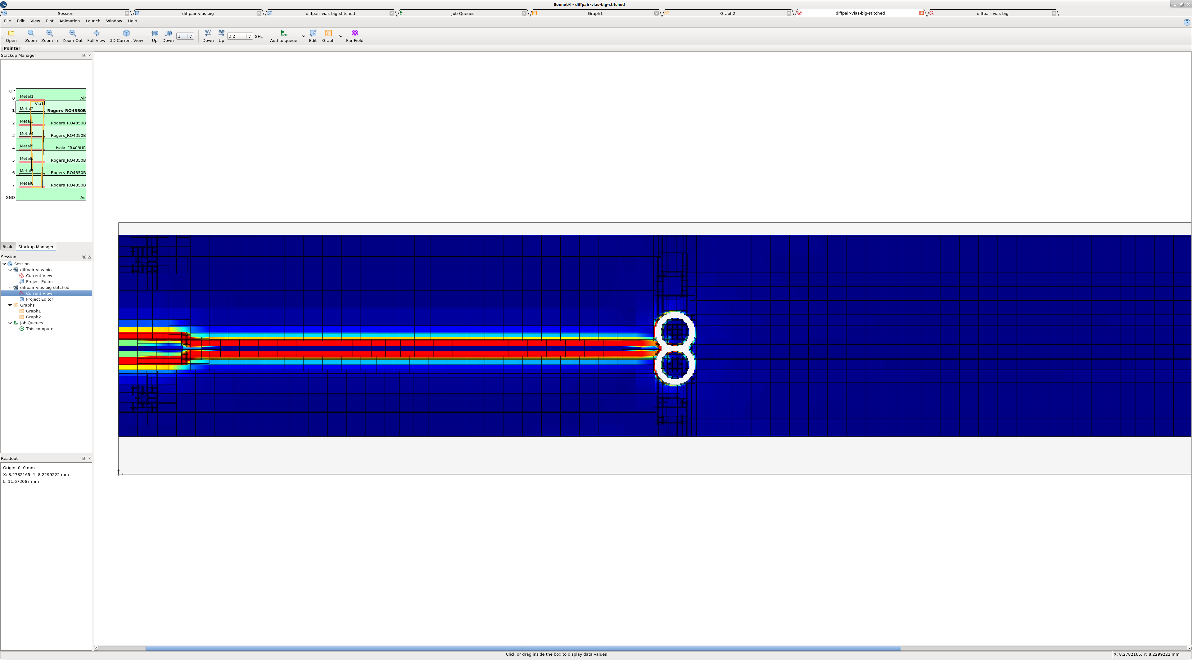
Task: Open the Window menu
Action: point(114,21)
